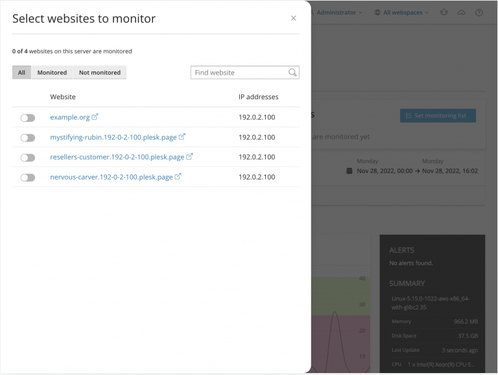Select IP 192.0.2.100 in example.org row
The height and width of the screenshot is (375, 498).
[257, 117]
